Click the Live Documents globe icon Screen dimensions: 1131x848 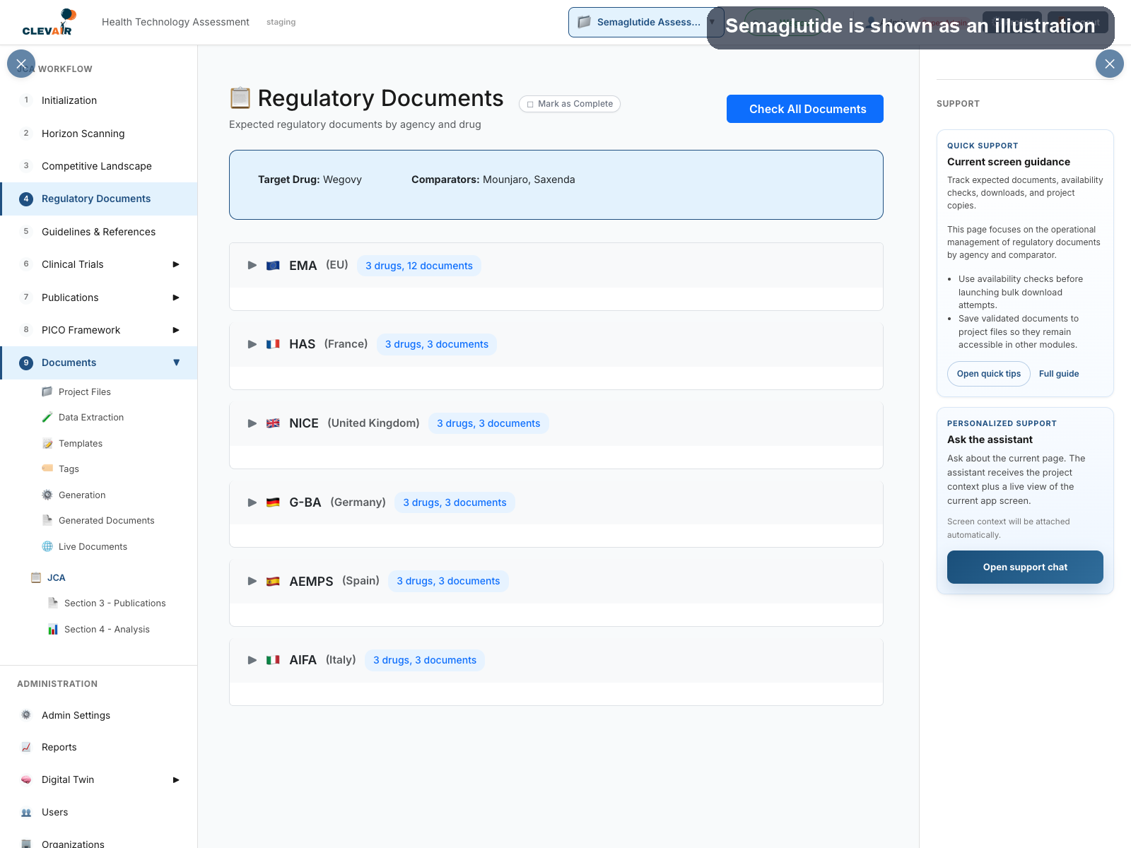click(47, 546)
